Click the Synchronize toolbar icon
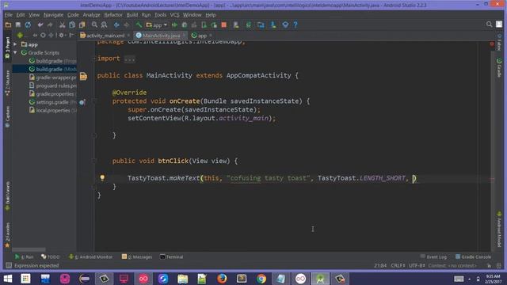 coord(29,25)
